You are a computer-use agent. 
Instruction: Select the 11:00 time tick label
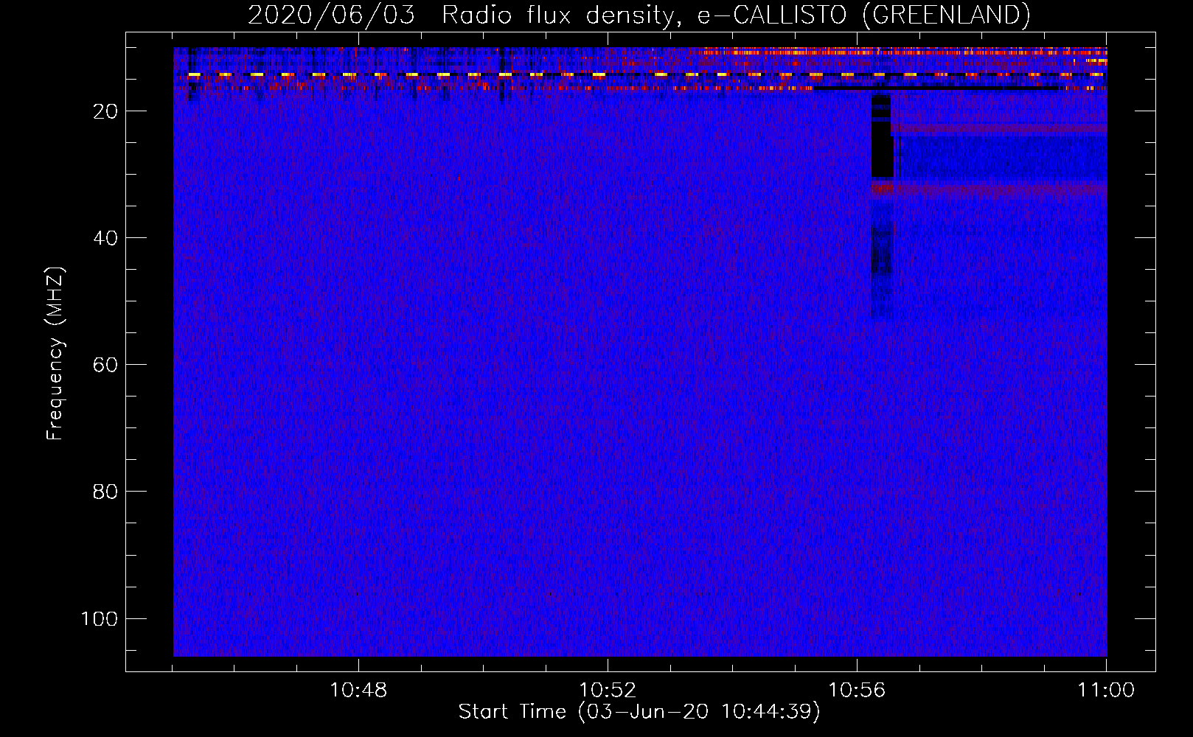[1106, 691]
